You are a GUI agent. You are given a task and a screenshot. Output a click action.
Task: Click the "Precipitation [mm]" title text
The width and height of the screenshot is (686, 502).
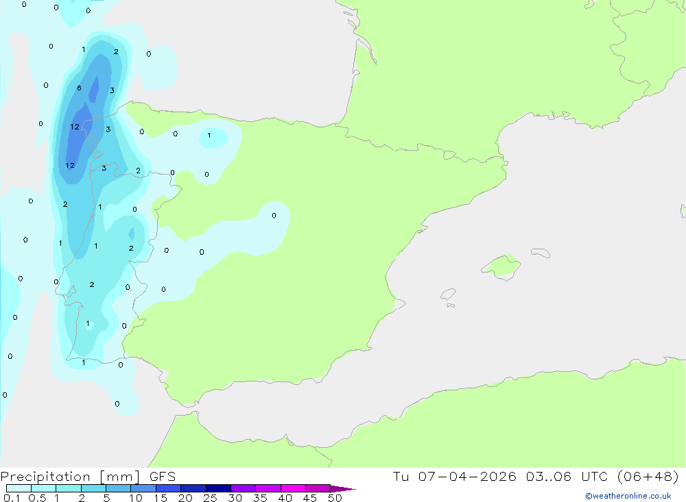(x=70, y=477)
